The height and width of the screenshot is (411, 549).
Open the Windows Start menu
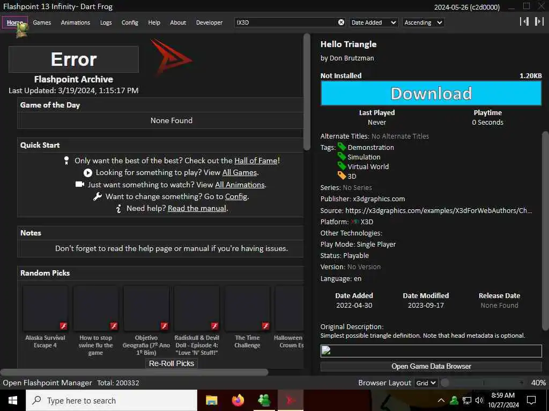(x=13, y=400)
